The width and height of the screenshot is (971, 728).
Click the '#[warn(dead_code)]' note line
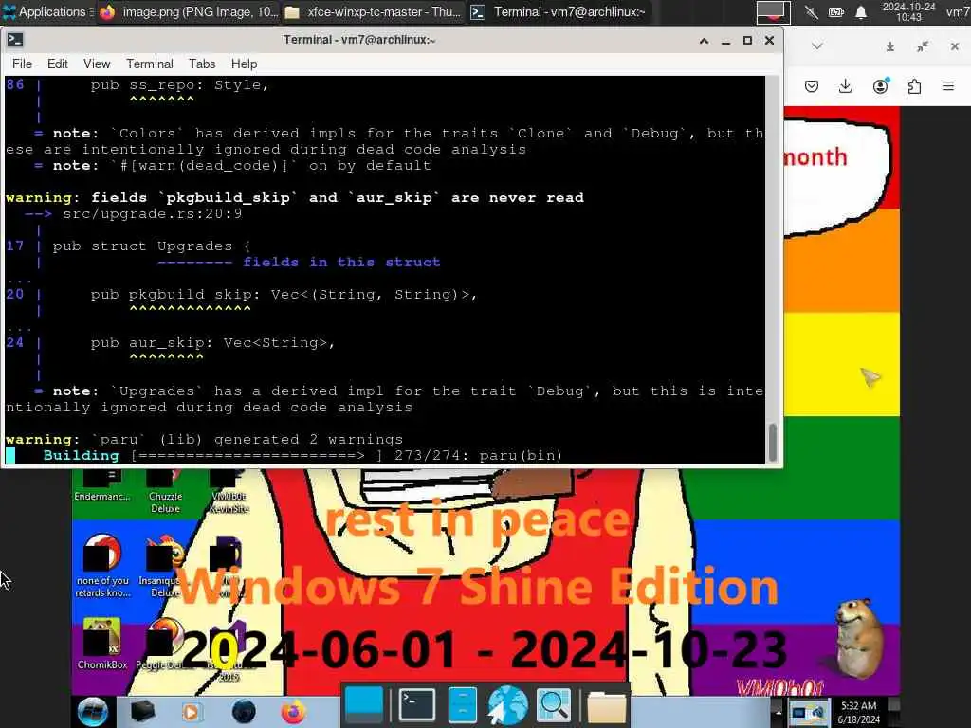232,165
